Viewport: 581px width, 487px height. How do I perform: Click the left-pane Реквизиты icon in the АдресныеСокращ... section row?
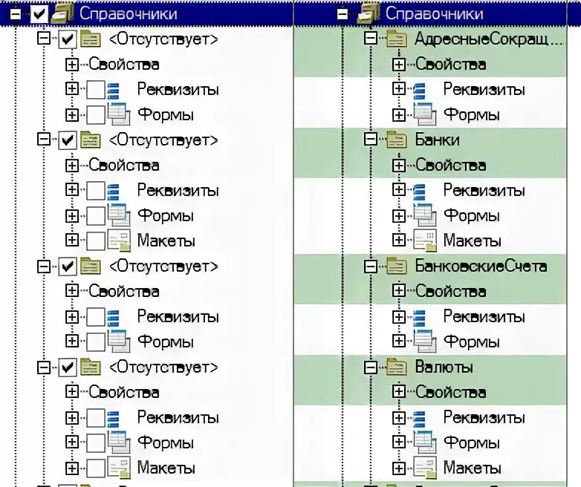(x=113, y=91)
